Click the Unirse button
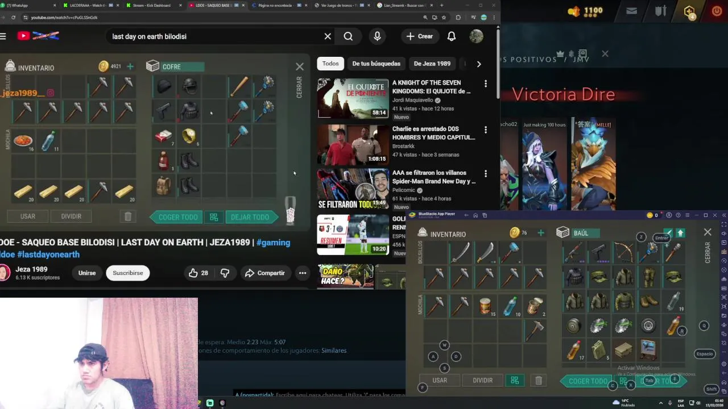Image resolution: width=728 pixels, height=409 pixels. tap(87, 273)
